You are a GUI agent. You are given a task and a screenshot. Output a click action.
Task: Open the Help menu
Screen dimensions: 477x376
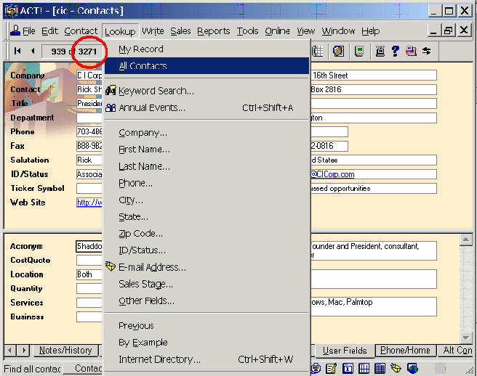[371, 31]
